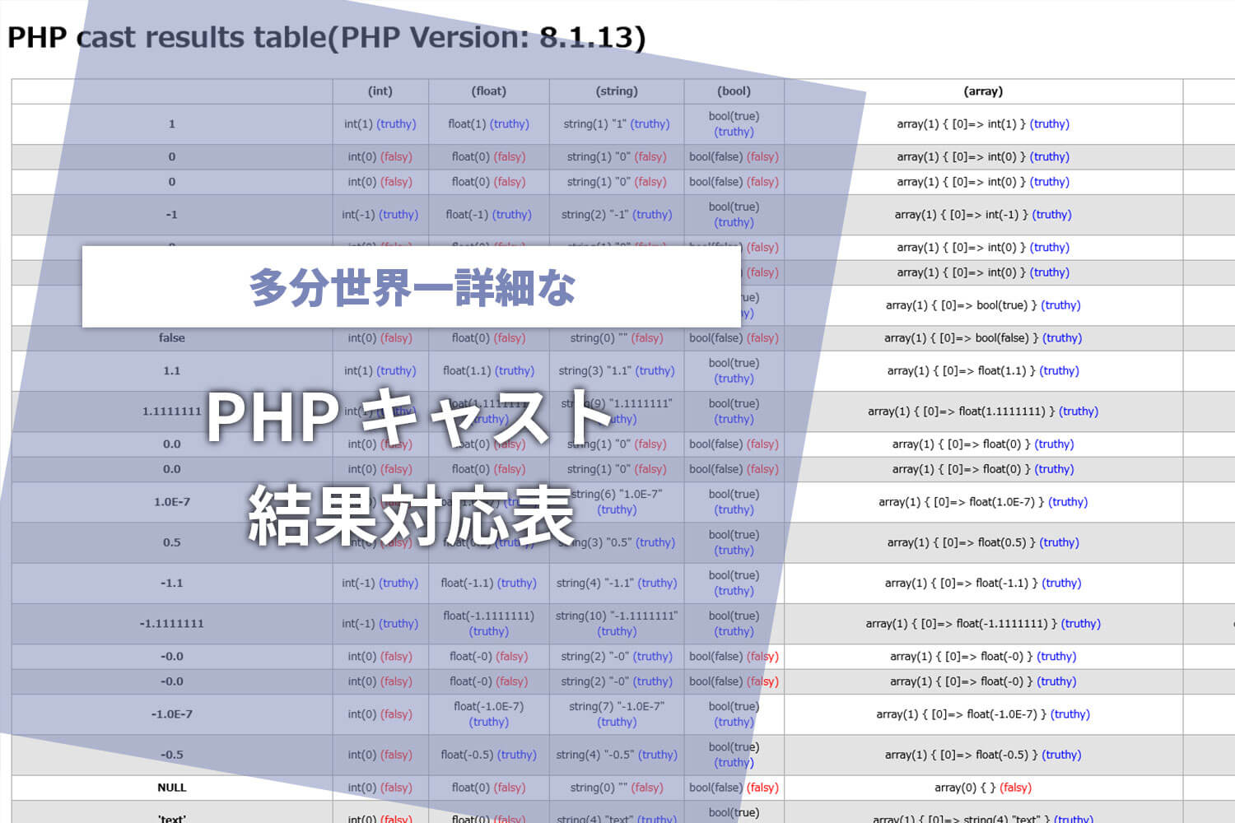Click the string(4) "-0.5" (truthy) cell
The width and height of the screenshot is (1235, 823).
[x=617, y=755]
